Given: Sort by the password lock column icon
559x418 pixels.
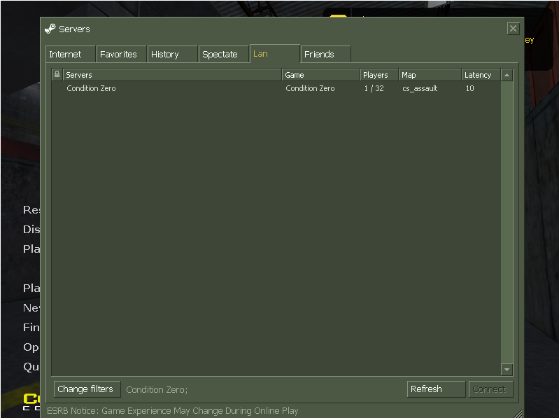Looking at the screenshot, I should 57,74.
